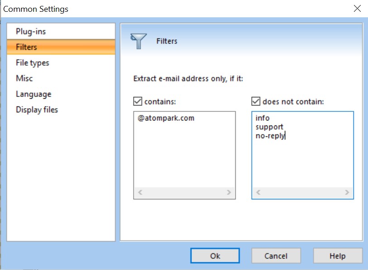Dismiss the dialog via Cancel
Screen dimensions: 368x270
pos(276,256)
